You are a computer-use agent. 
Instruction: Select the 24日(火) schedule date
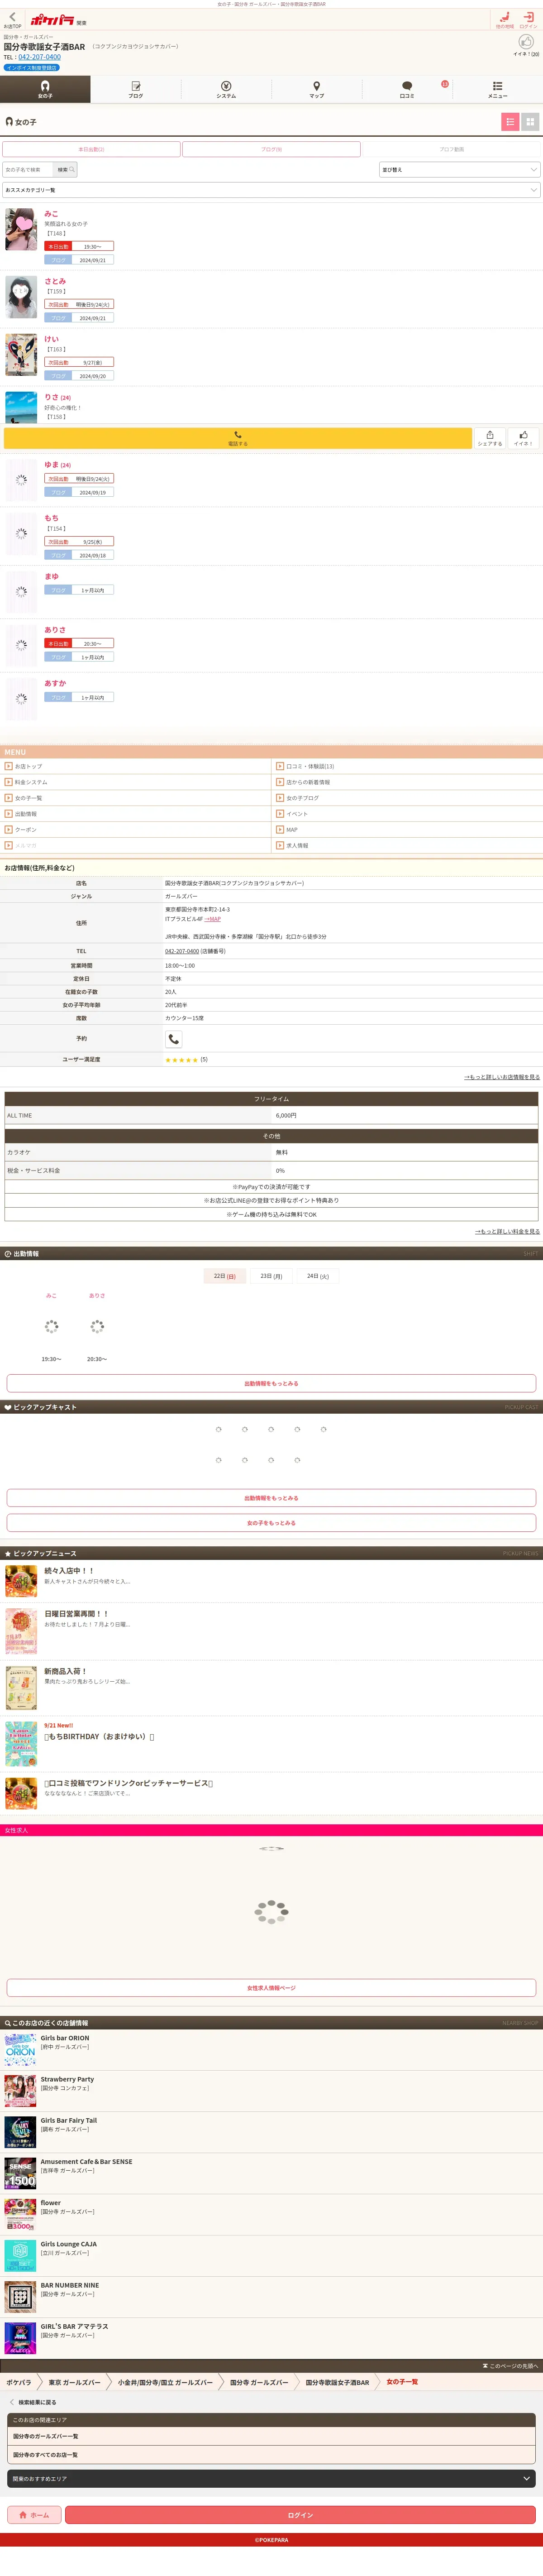(318, 1276)
